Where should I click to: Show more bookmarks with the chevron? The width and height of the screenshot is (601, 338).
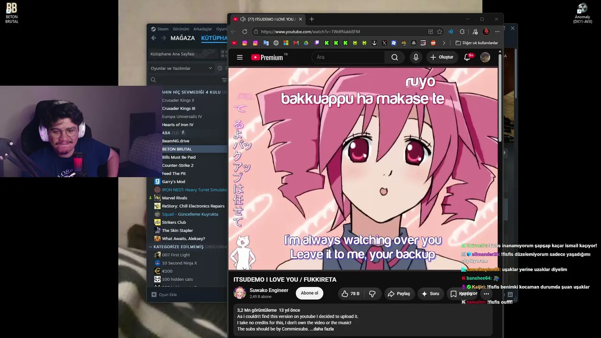444,43
